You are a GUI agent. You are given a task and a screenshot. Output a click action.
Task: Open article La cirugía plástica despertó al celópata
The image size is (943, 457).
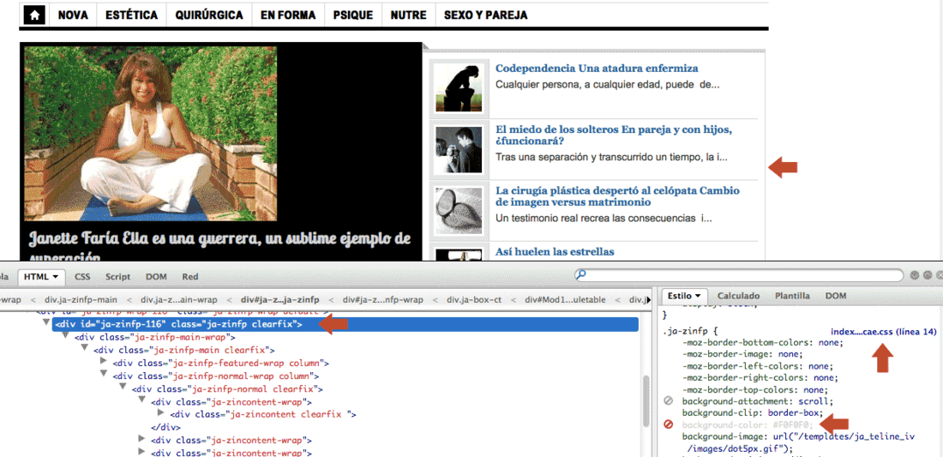[x=617, y=196]
